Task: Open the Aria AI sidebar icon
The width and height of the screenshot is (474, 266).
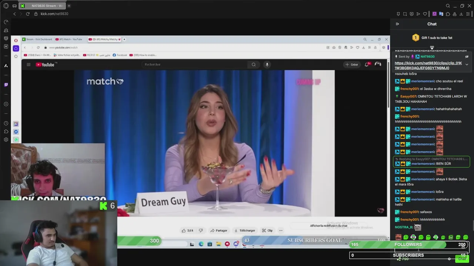Action: pyautogui.click(x=6, y=66)
